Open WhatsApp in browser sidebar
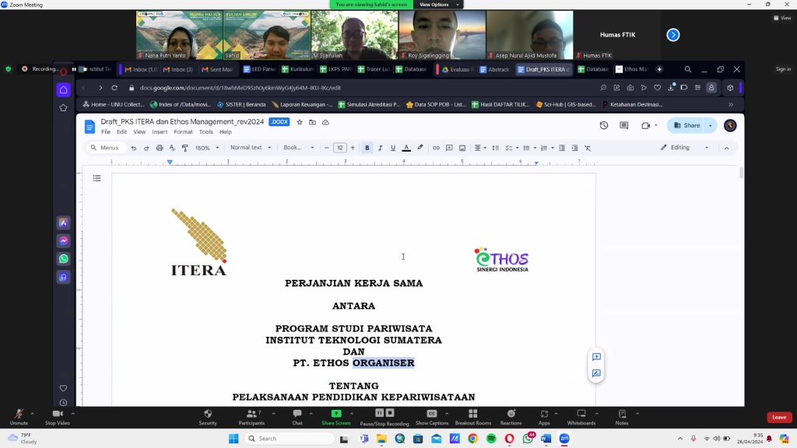The height and width of the screenshot is (448, 797). 63,259
